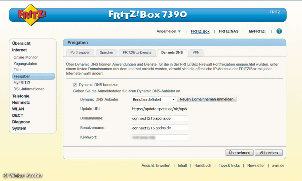Expand WLAN in the sidebar
This screenshot has height=181, width=302.
click(18, 109)
